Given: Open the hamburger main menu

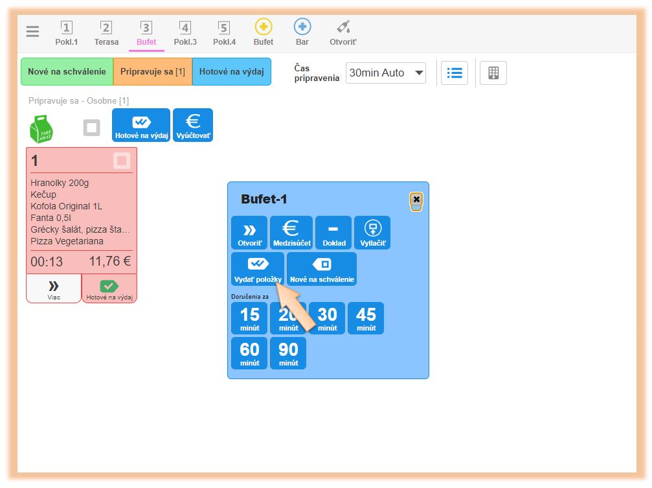Looking at the screenshot, I should [x=32, y=32].
